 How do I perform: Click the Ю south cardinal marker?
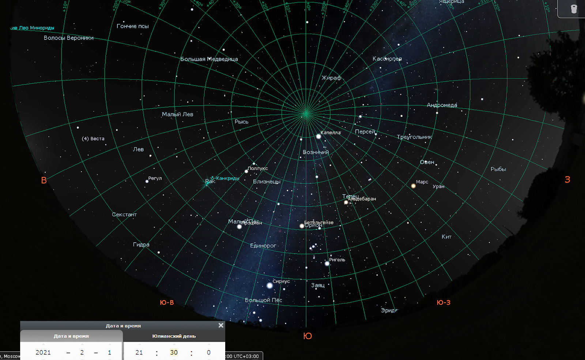(307, 336)
